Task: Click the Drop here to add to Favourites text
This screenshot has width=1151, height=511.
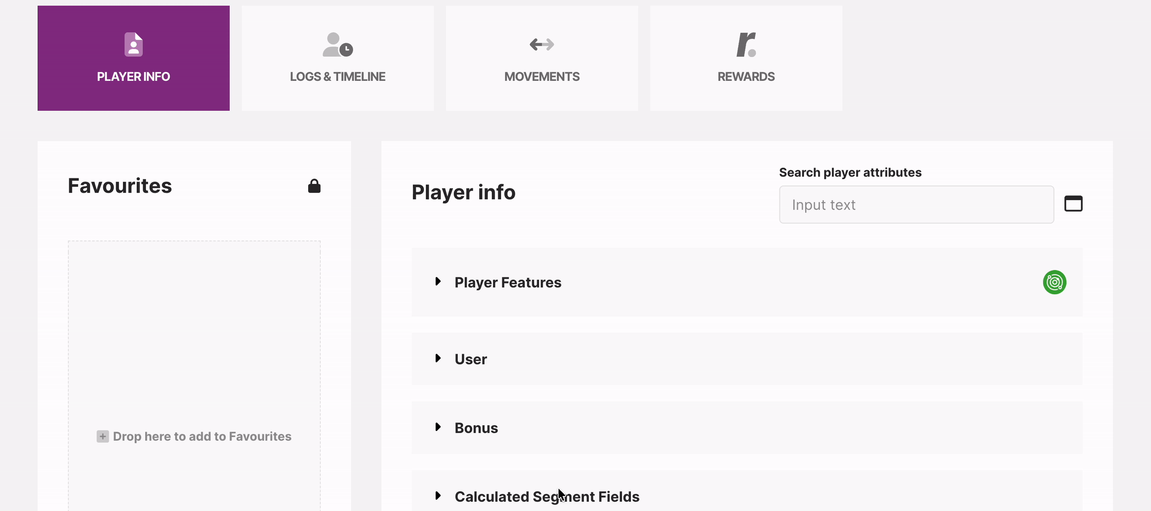Action: coord(202,436)
